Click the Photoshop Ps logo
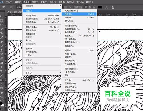Screen dimensions: 143x111 point(1,2)
